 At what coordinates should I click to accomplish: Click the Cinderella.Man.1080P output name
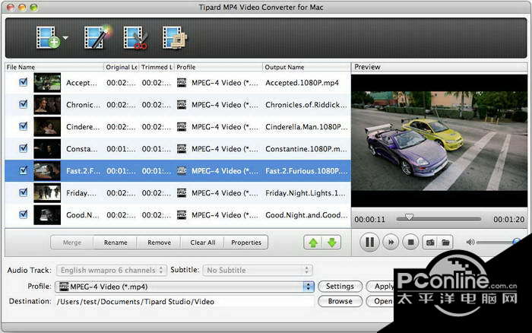(x=306, y=127)
